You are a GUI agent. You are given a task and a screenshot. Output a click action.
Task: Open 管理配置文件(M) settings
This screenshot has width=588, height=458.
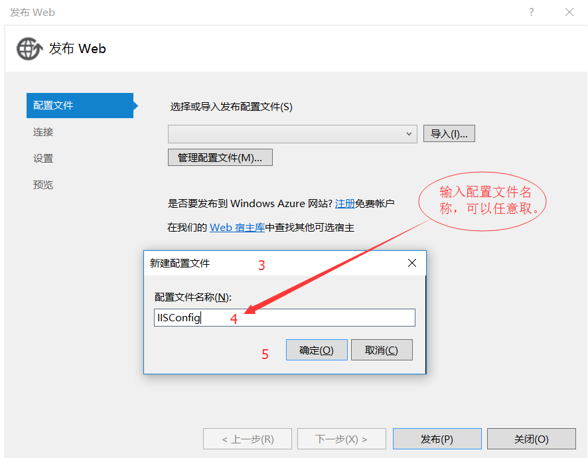[220, 157]
